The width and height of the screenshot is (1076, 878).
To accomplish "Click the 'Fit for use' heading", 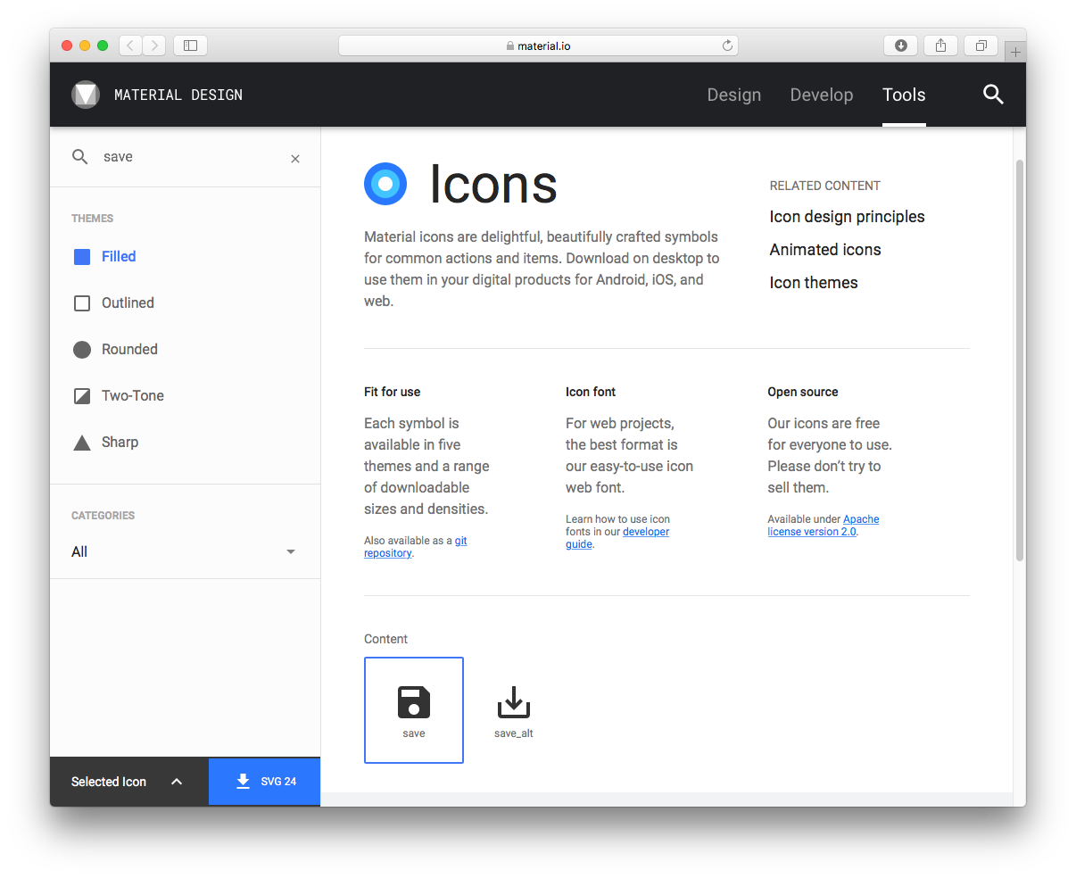I will [392, 392].
